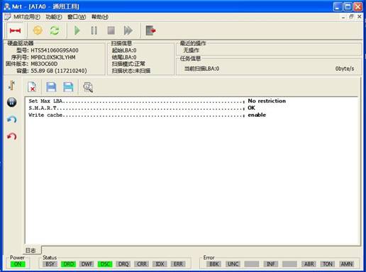Clear log with document X icon
Screen dimensions: 366x272
pyautogui.click(x=32, y=87)
